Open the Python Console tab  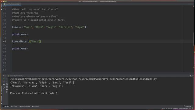click(x=25, y=106)
